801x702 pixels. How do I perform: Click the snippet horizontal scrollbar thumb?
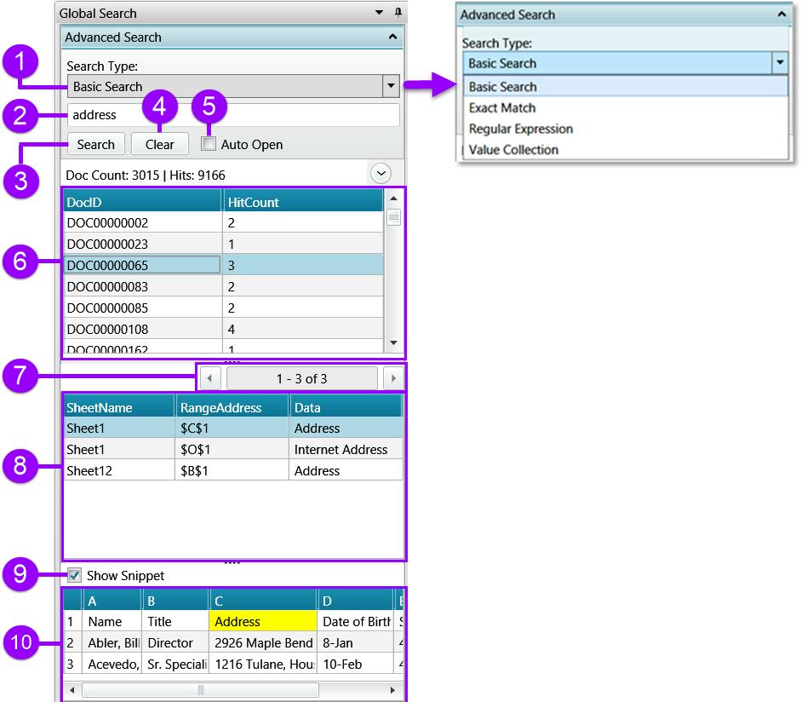[200, 690]
